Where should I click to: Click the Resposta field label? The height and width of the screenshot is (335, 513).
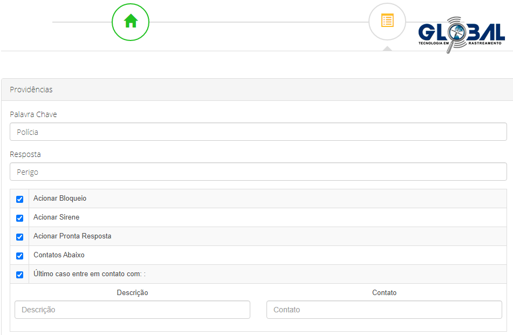pyautogui.click(x=25, y=154)
